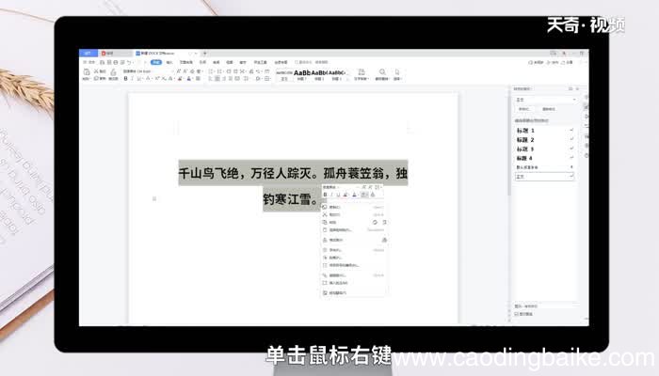Choose Format Painter from the context menu
659x376 pixels.
click(x=353, y=240)
